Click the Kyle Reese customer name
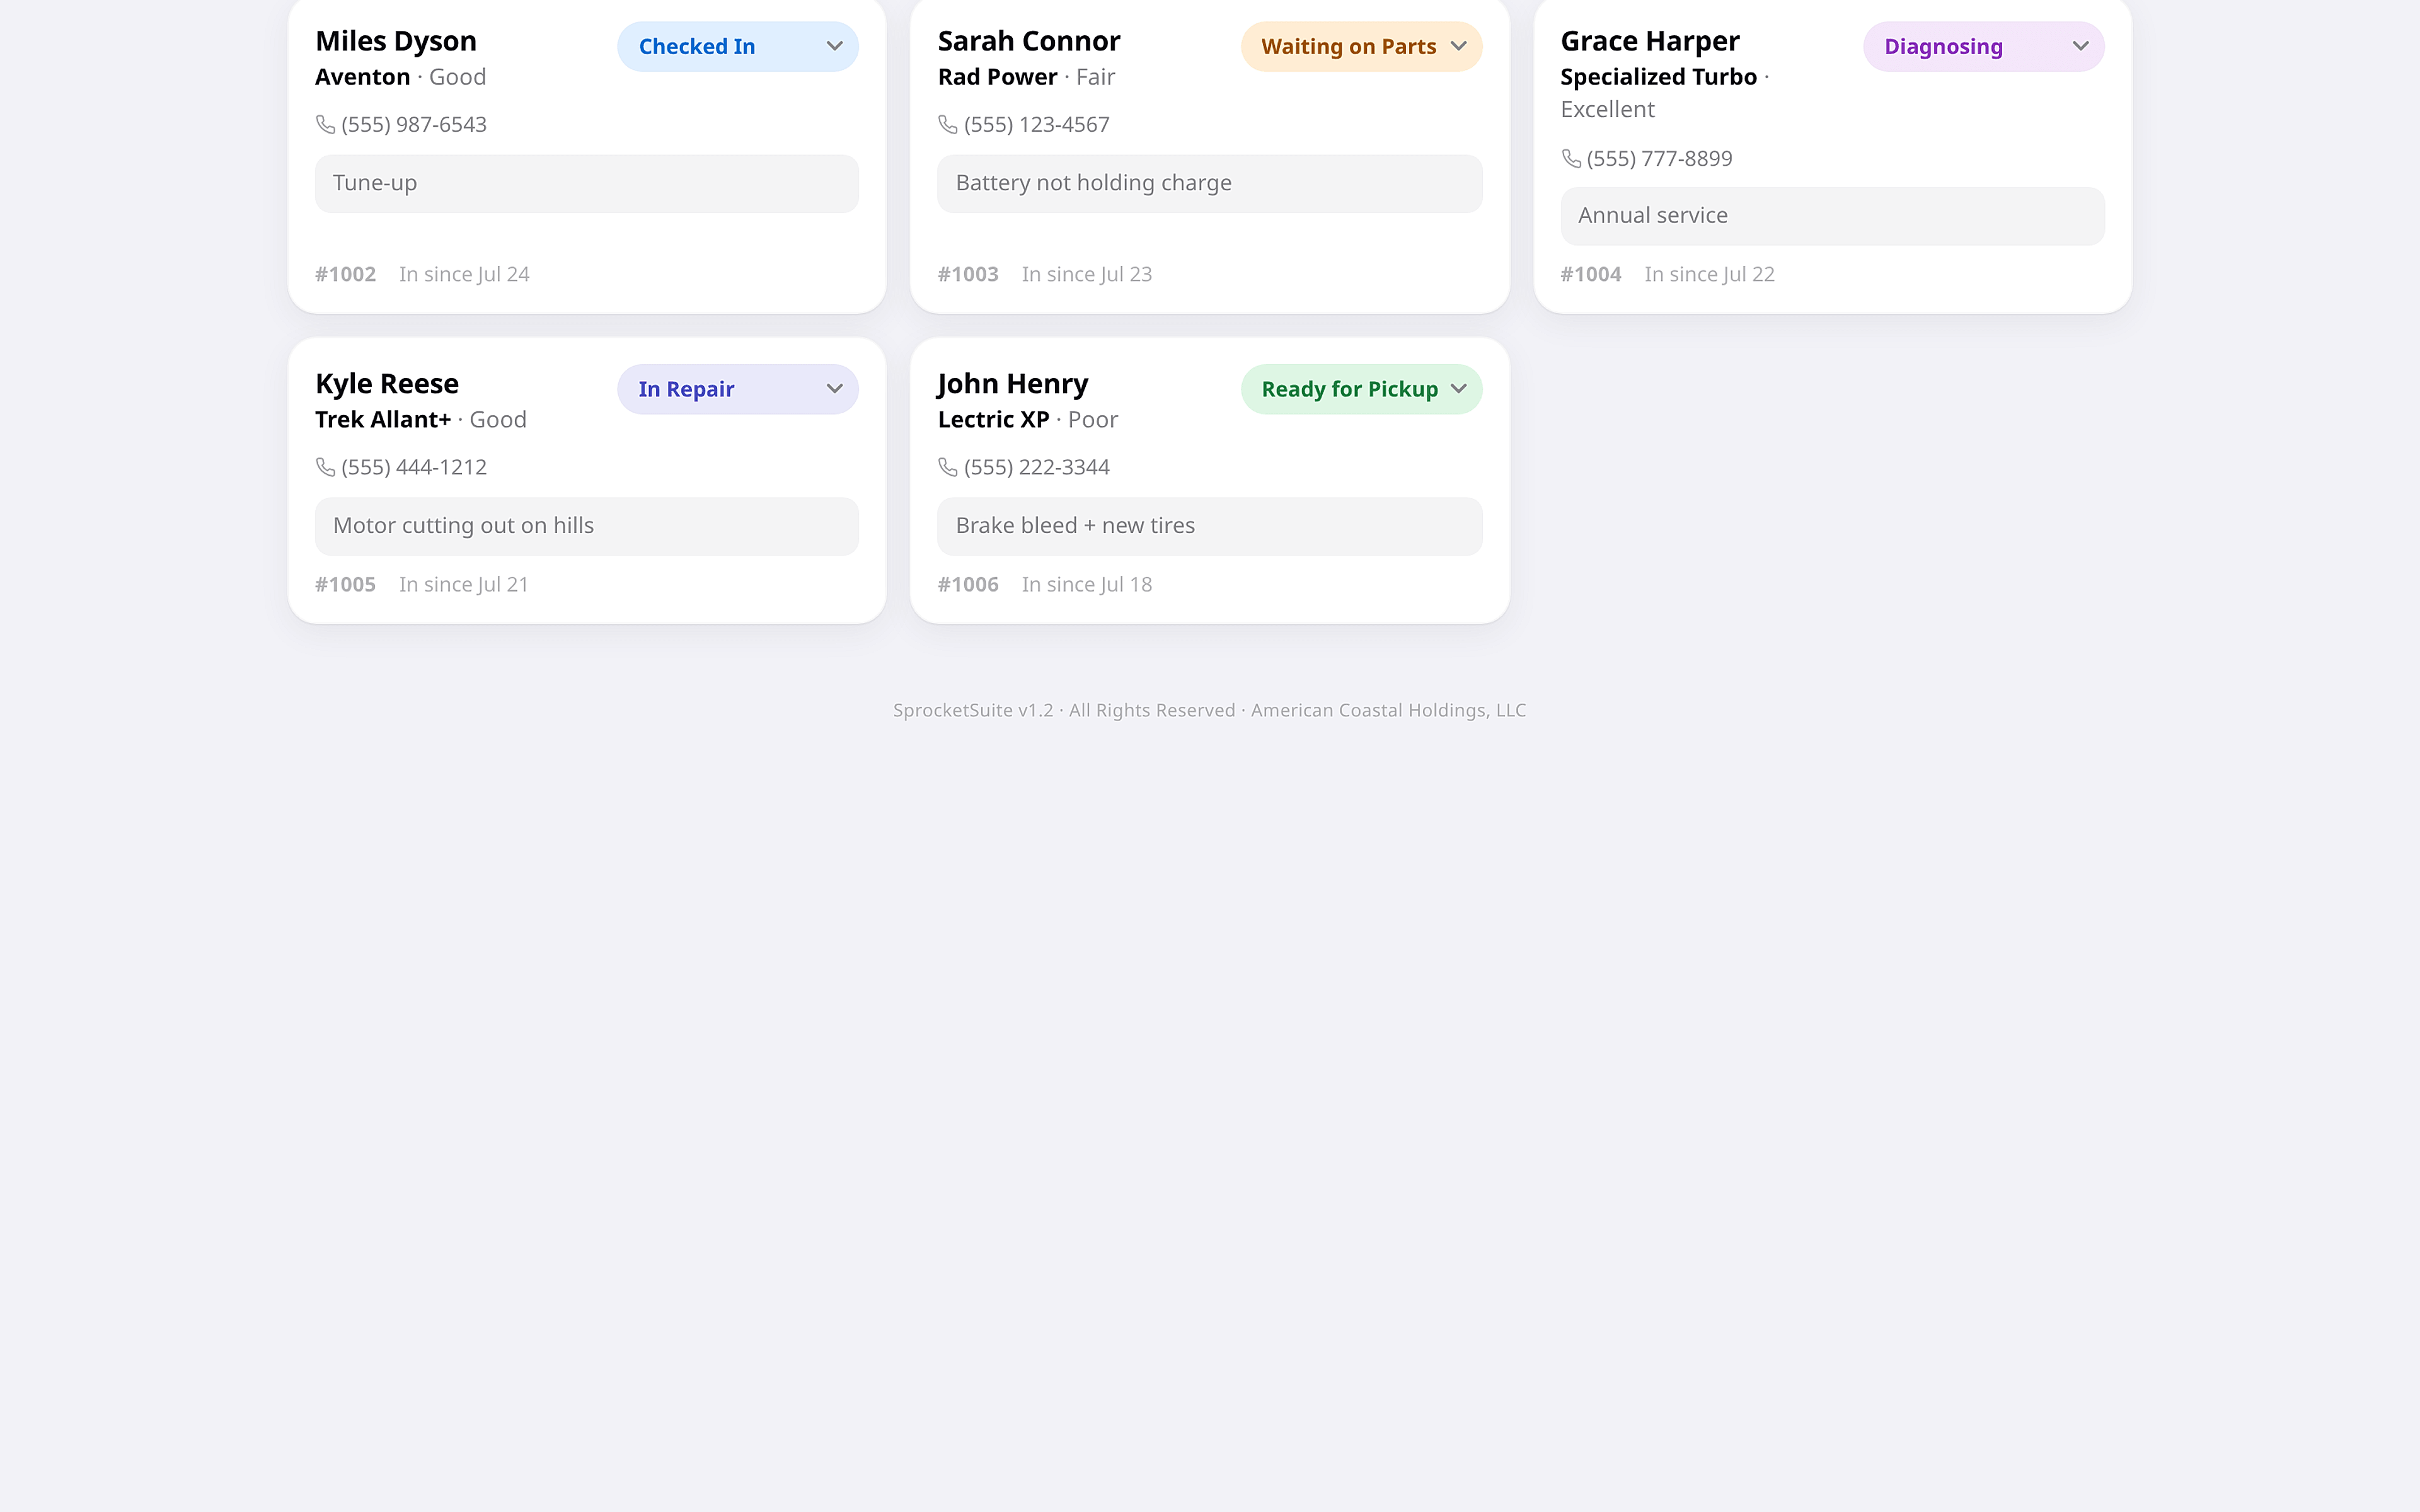The image size is (2420, 1512). point(387,384)
